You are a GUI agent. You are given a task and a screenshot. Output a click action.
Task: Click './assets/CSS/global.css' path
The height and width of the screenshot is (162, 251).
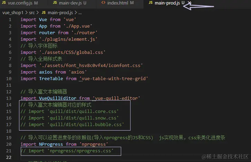[x=72, y=52]
